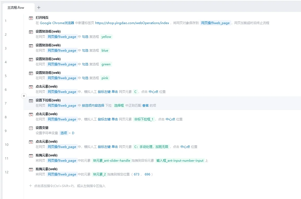Click the 设置变量 variable instruction icon
Screen dimensions: 301x199
click(31, 128)
